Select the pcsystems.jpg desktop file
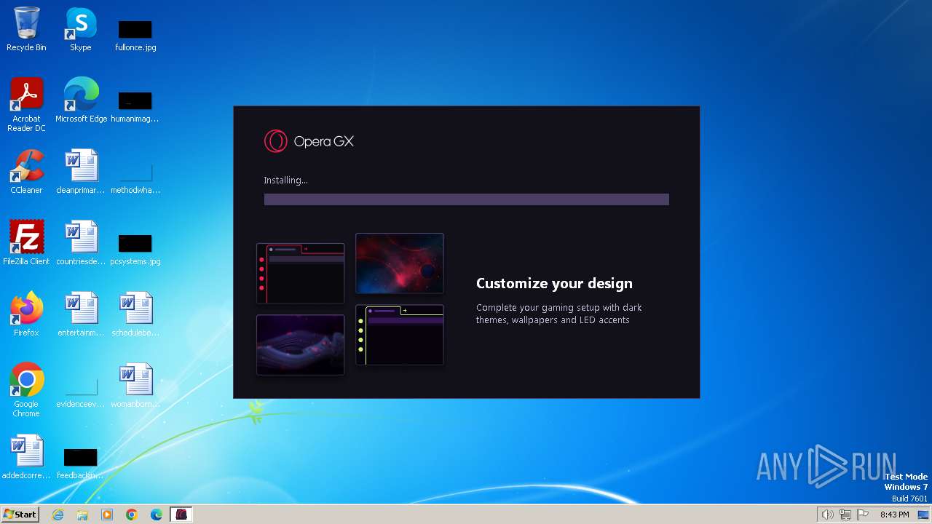932x524 pixels. pyautogui.click(x=135, y=249)
